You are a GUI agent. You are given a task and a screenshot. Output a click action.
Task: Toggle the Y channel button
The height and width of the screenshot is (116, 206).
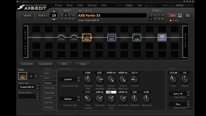[x=36, y=76]
